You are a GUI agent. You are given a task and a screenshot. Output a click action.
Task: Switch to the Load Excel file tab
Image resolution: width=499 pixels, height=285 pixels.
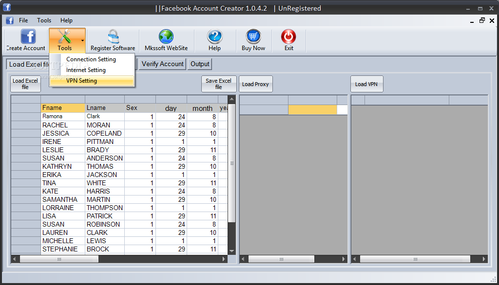pos(28,64)
